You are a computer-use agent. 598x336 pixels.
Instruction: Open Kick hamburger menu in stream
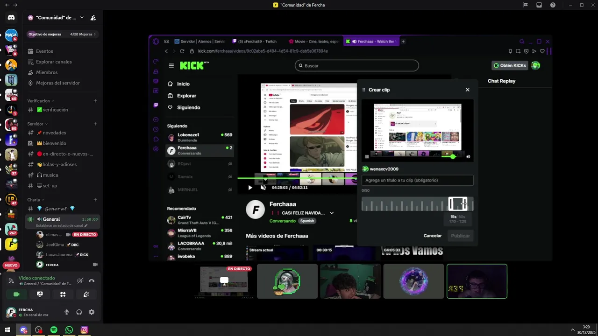[x=171, y=66]
